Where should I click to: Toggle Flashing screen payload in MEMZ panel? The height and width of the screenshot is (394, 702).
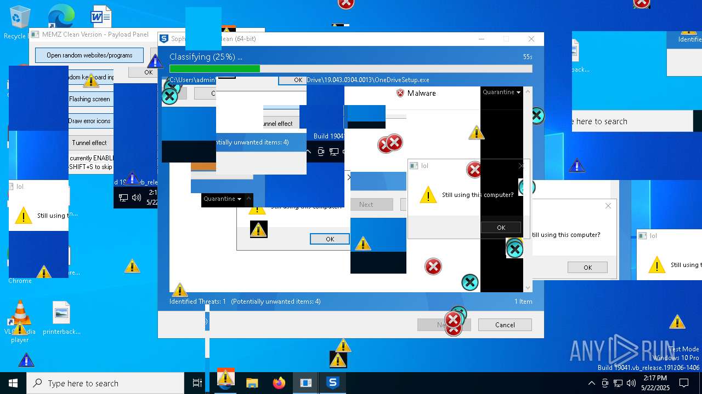[90, 99]
